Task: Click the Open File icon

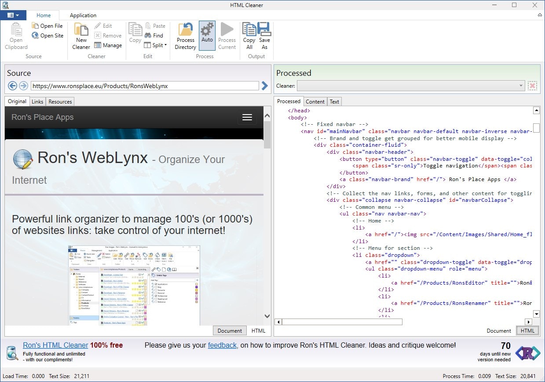Action: (35, 26)
